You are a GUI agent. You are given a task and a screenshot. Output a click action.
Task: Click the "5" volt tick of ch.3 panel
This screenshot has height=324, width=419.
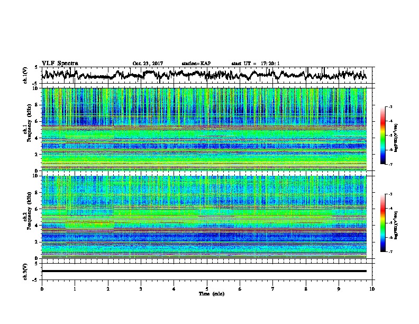[37, 264]
